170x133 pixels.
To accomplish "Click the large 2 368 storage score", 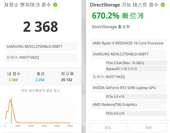I will coord(41,27).
